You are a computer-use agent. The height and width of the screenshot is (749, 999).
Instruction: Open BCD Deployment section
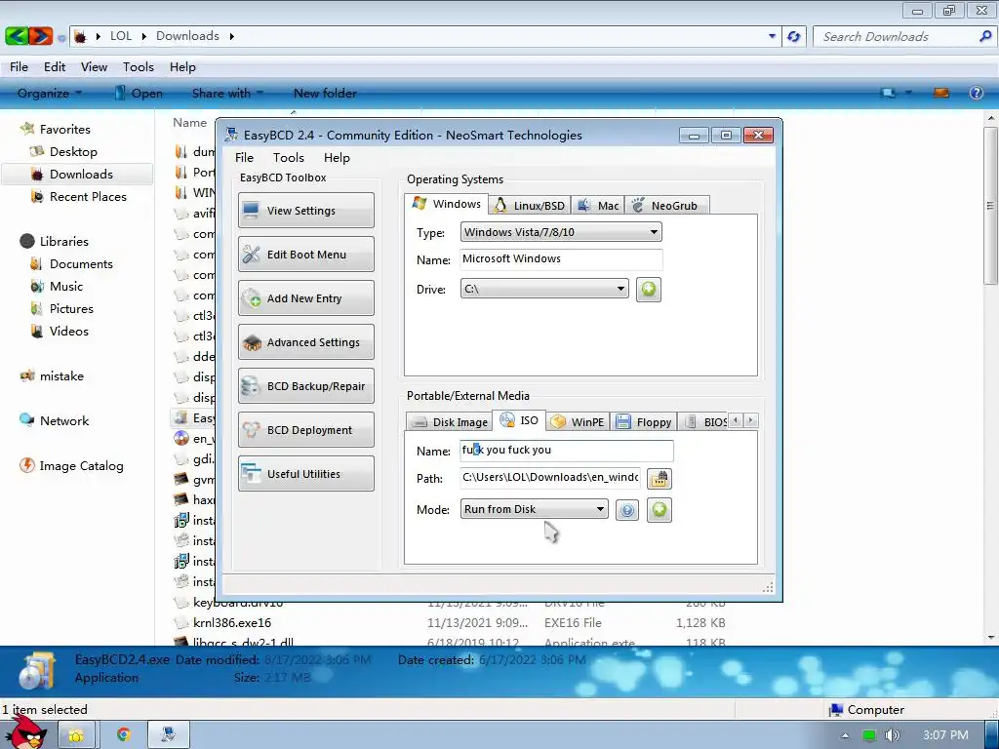pos(305,430)
